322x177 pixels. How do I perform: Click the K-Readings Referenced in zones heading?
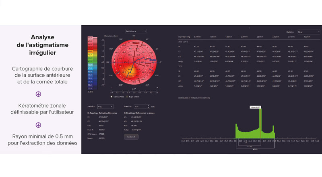coord(139,113)
